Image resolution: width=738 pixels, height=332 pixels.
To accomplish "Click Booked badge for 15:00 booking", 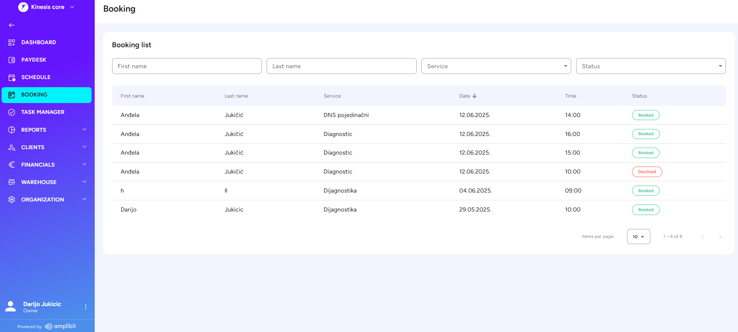I will [x=646, y=153].
